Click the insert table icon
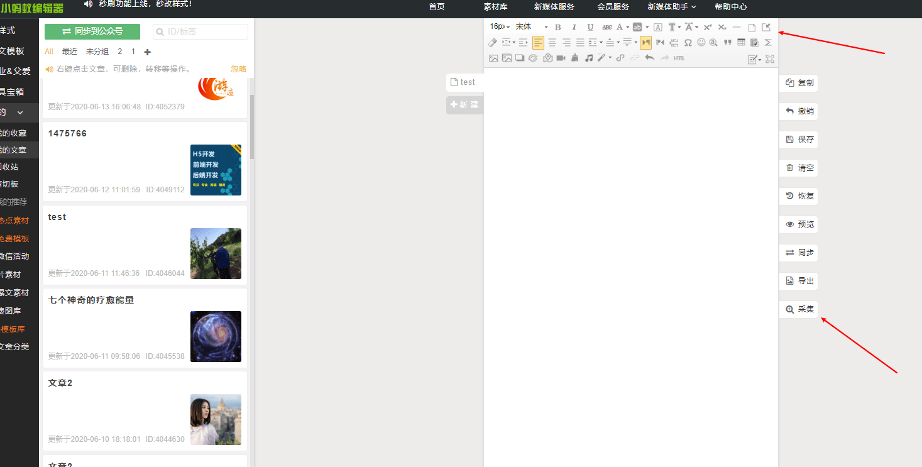 pos(742,43)
